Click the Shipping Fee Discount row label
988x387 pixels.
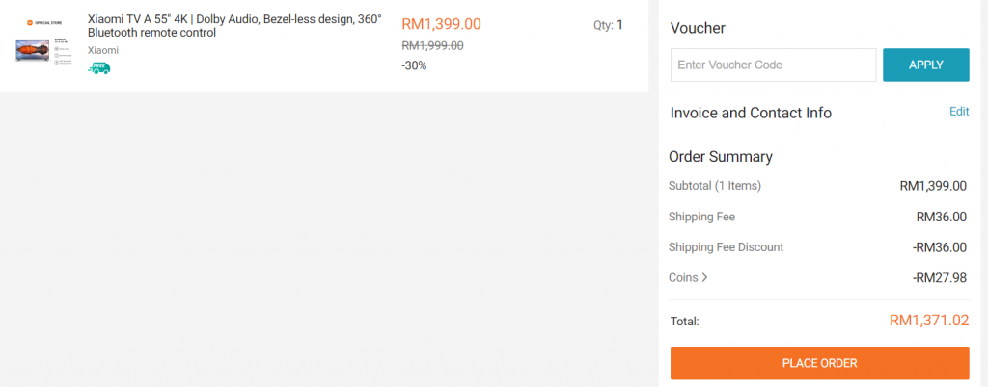pyautogui.click(x=726, y=247)
